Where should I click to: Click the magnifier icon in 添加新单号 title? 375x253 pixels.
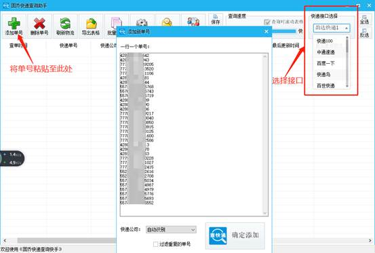122,32
